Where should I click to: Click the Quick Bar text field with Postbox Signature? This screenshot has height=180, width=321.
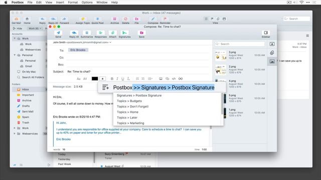pyautogui.click(x=164, y=87)
